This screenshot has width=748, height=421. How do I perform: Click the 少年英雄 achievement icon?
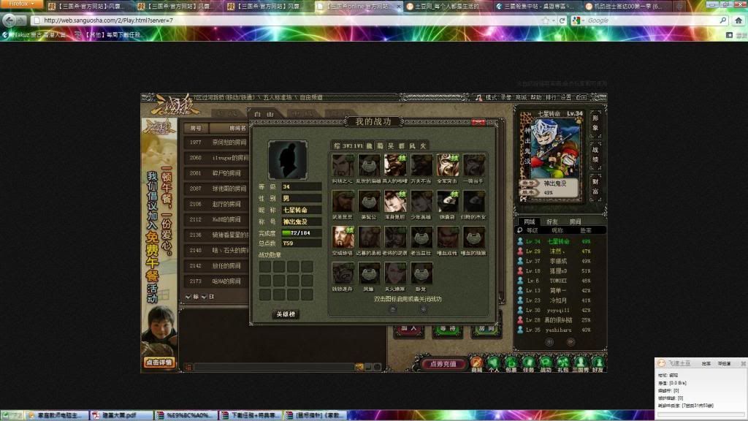pos(421,202)
